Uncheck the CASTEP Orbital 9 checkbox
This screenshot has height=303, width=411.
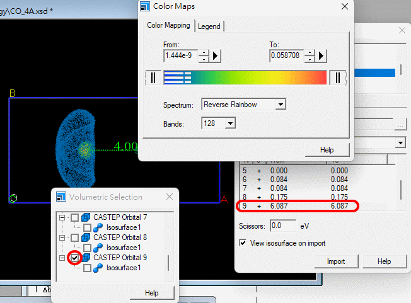74,258
